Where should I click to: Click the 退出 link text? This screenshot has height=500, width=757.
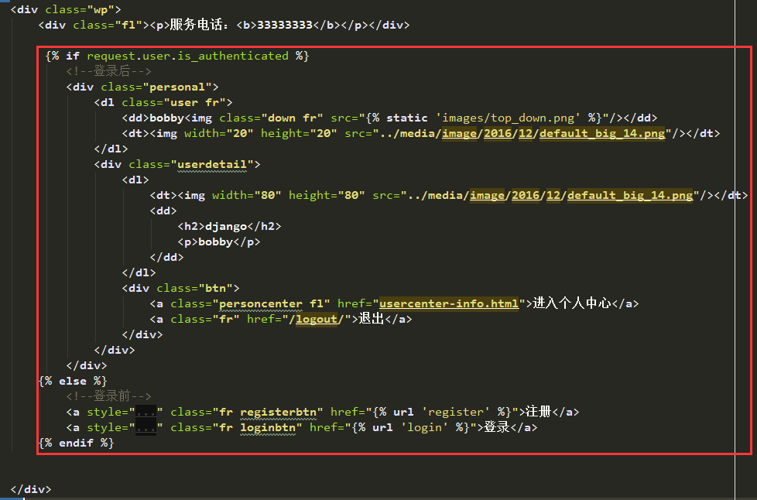click(372, 319)
